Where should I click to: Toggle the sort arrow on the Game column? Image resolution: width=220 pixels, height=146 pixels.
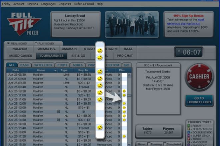click(55, 70)
